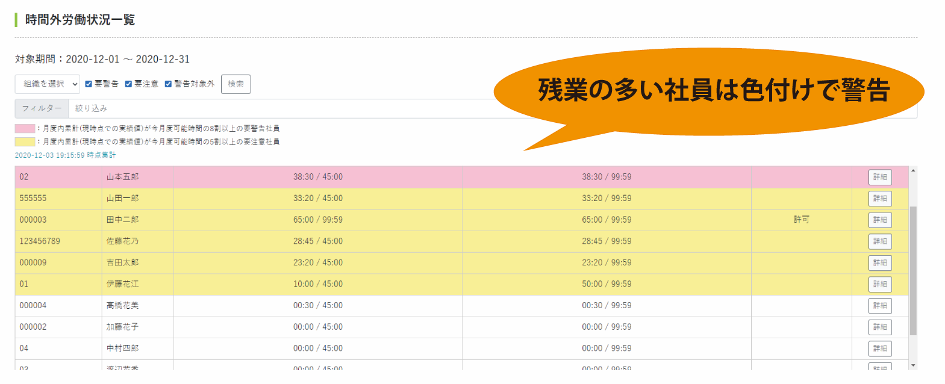This screenshot has width=945, height=384.
Task: Uncheck the 要警告 checkbox
Action: pyautogui.click(x=89, y=84)
